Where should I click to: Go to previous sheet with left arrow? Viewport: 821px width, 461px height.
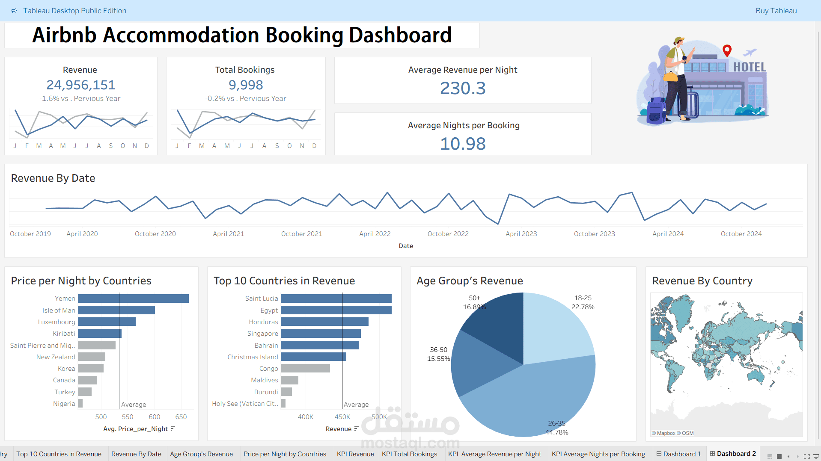788,456
